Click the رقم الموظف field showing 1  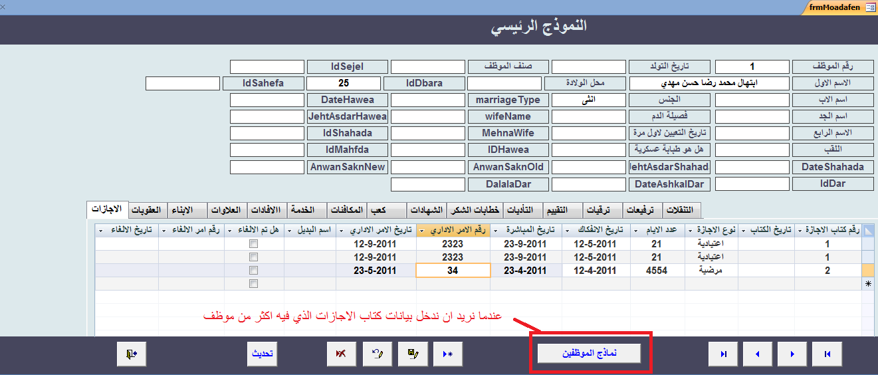(752, 66)
